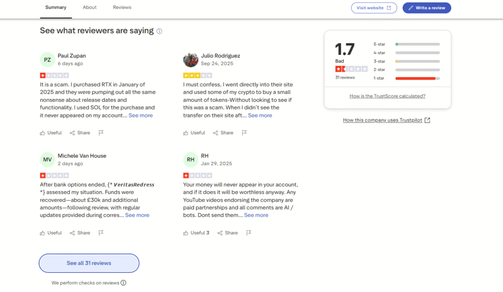Open See all 31 reviews
The height and width of the screenshot is (292, 503).
coord(89,263)
